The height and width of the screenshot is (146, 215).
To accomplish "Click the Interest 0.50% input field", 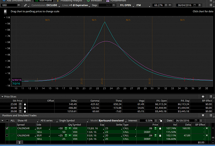I will pos(147,120).
